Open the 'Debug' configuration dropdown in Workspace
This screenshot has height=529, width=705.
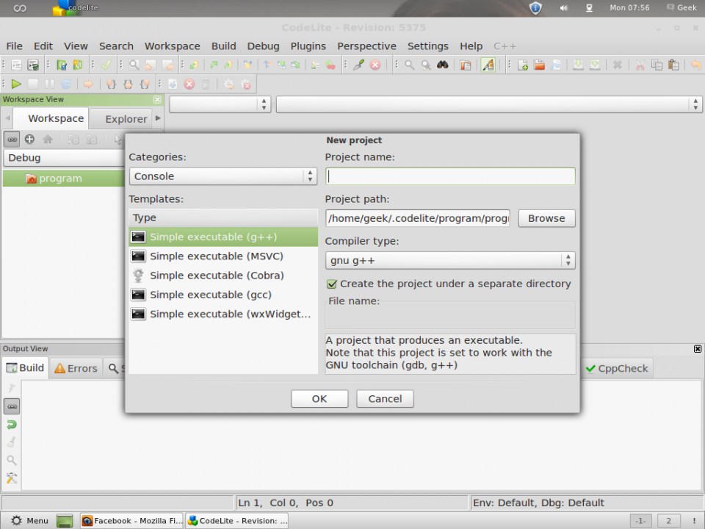pyautogui.click(x=64, y=158)
